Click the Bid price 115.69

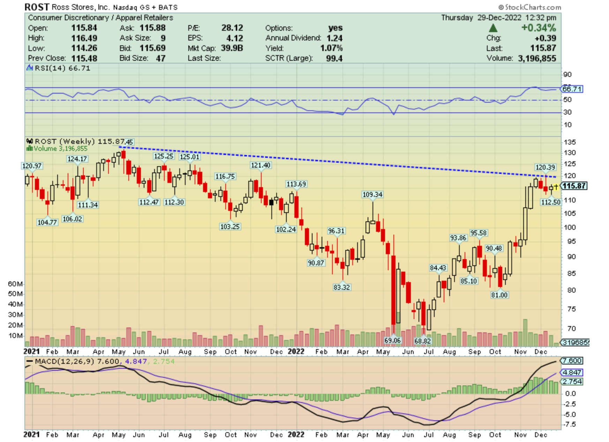tap(152, 48)
